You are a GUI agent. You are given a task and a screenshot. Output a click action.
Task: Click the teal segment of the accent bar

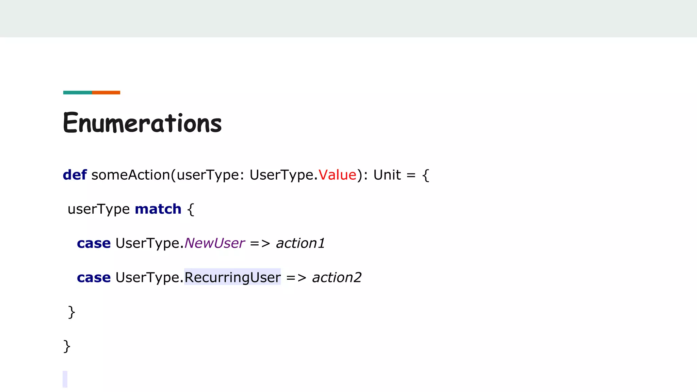(77, 93)
